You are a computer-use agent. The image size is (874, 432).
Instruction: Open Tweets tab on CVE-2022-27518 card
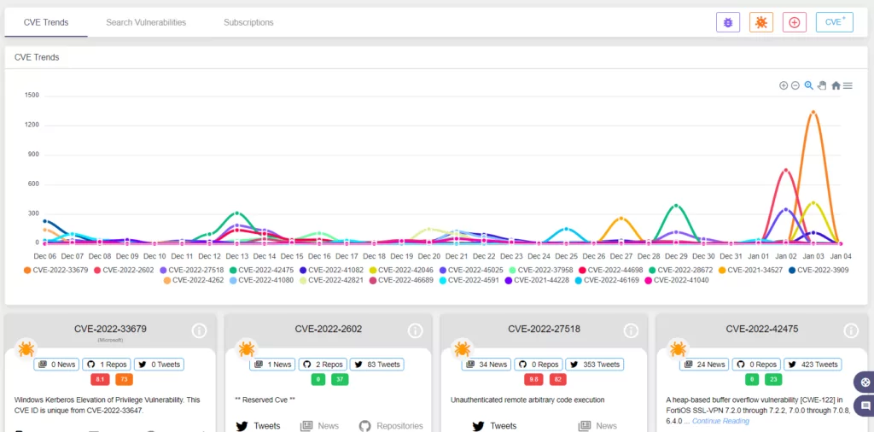[x=494, y=426]
